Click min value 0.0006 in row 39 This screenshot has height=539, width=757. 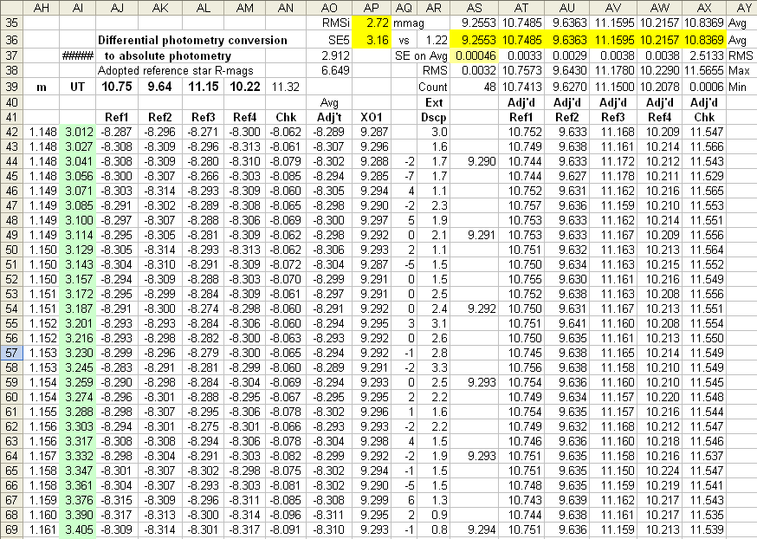click(x=704, y=87)
